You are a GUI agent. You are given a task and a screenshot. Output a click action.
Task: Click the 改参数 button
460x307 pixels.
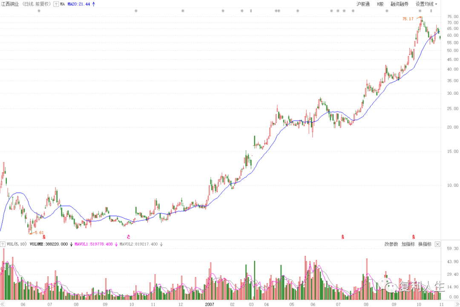[391, 244]
